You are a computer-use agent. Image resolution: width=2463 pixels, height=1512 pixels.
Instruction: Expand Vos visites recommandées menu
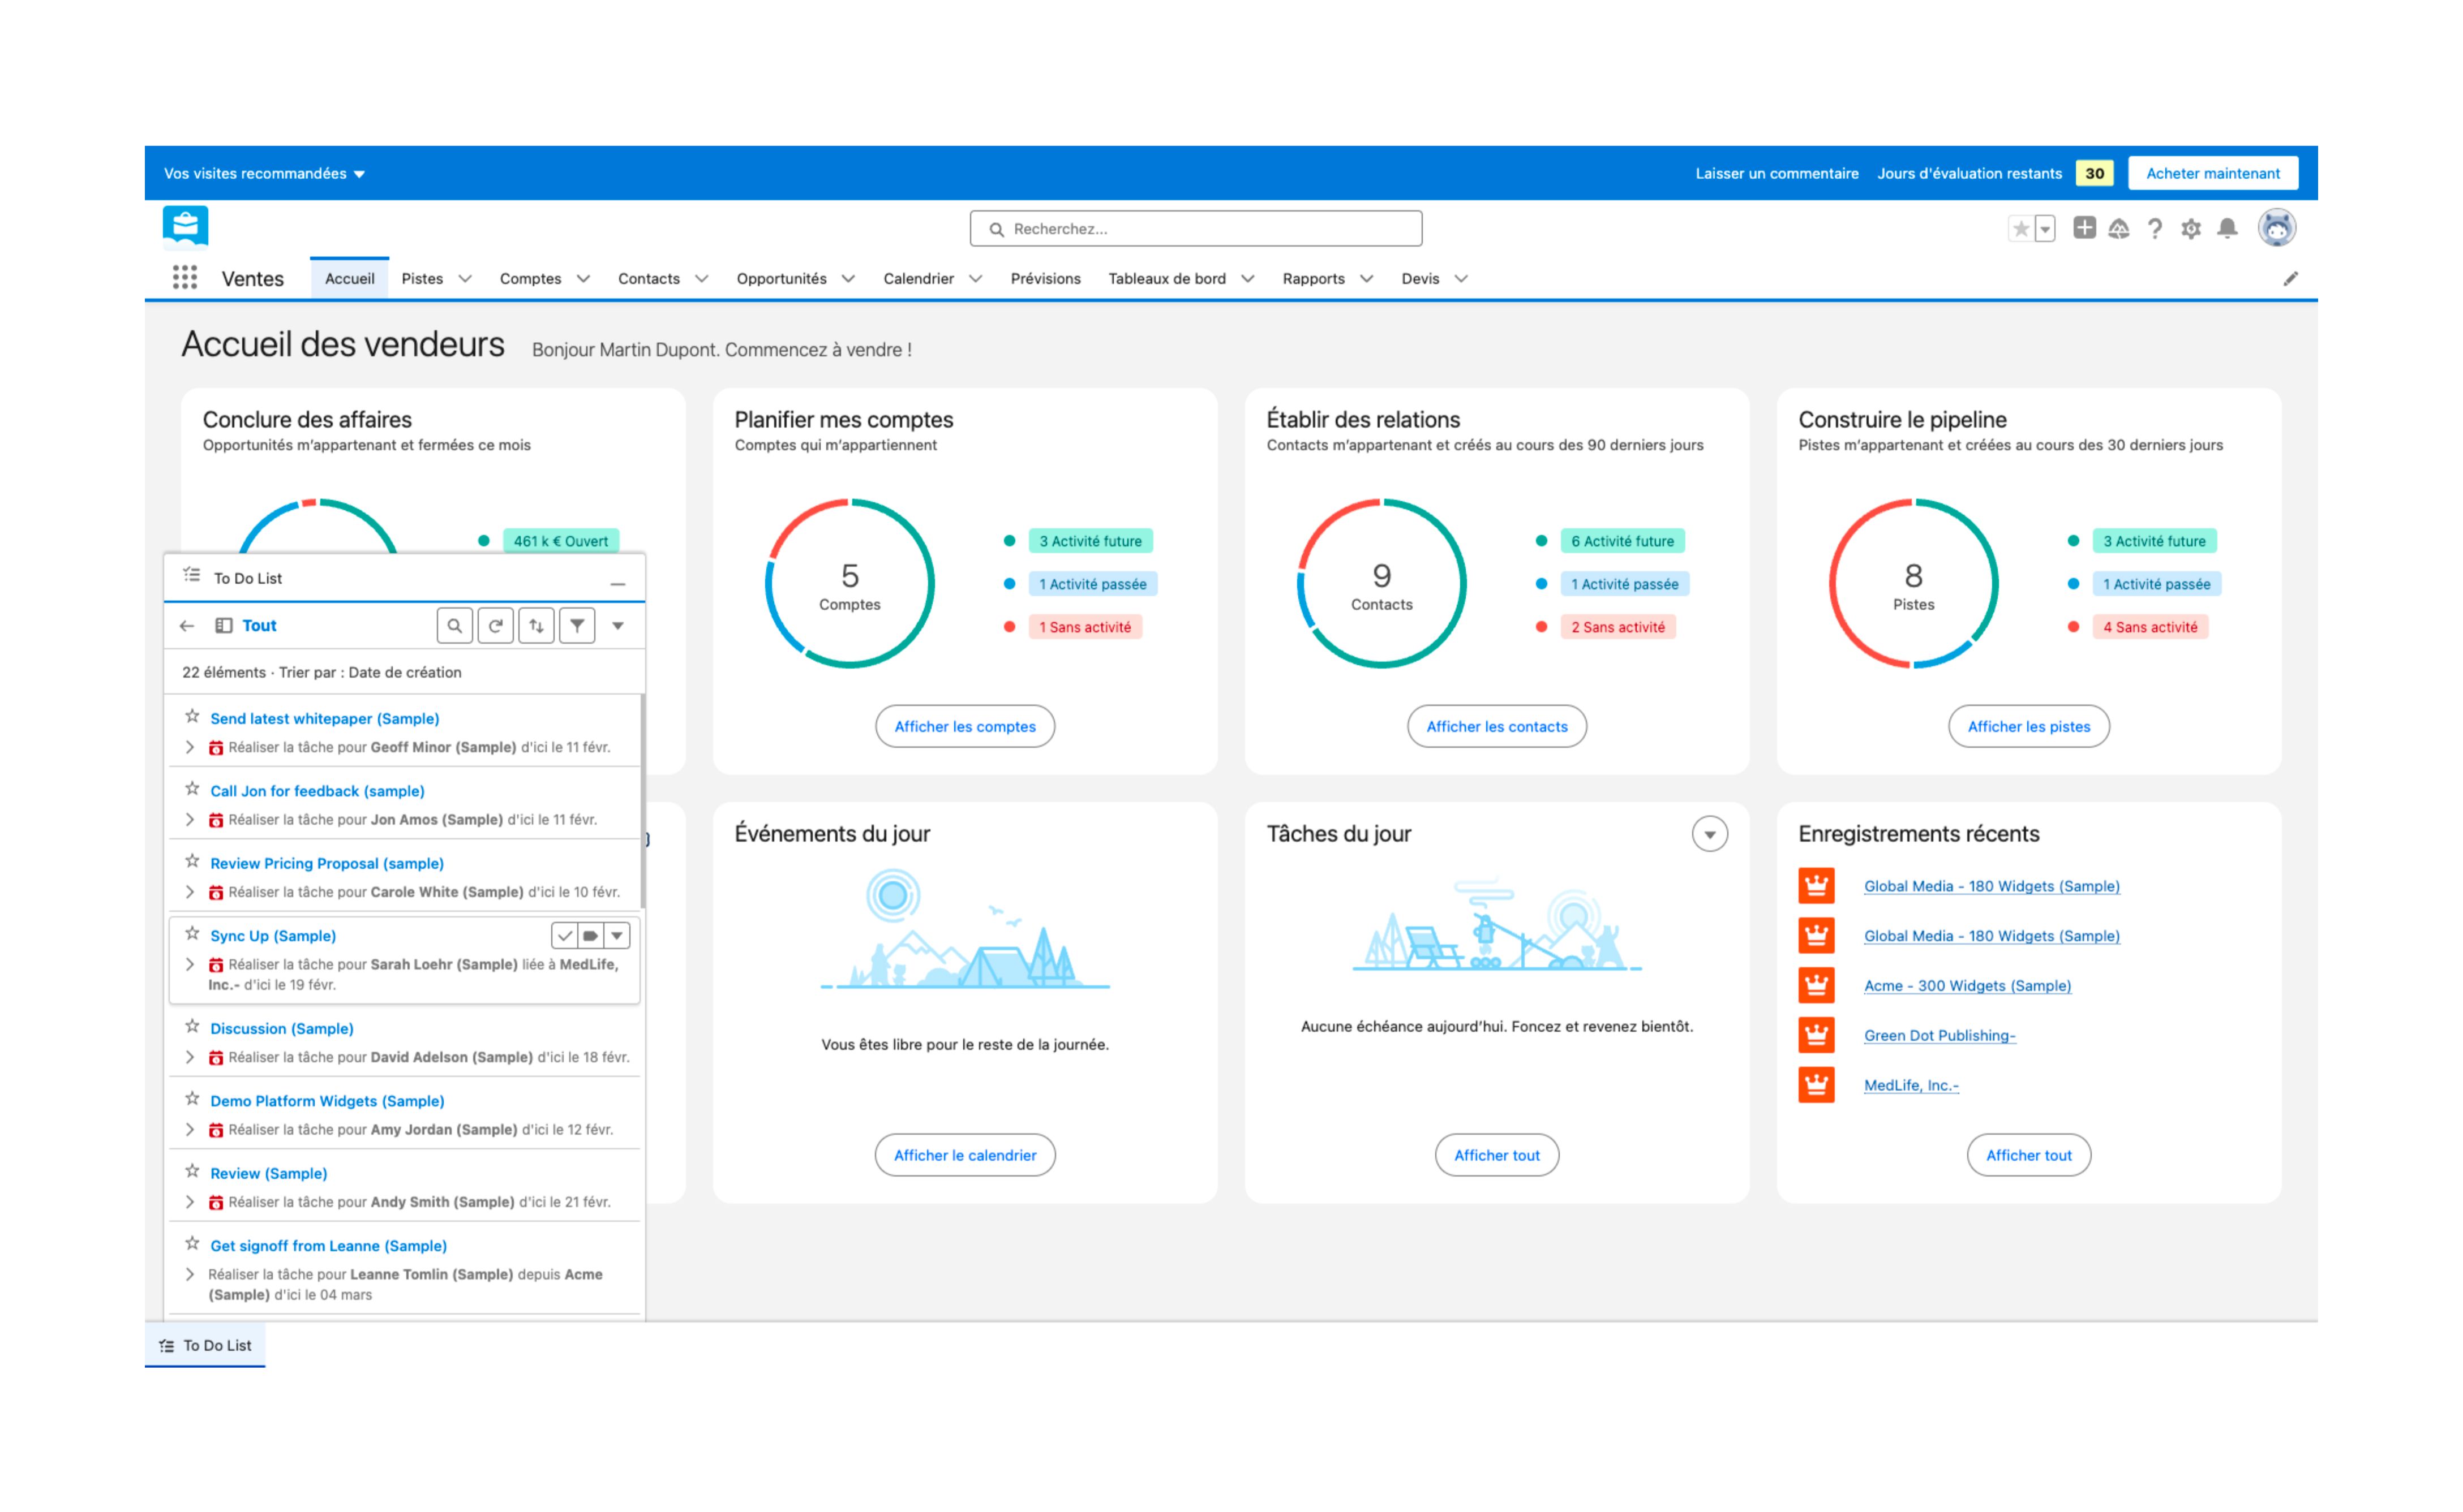[x=264, y=174]
